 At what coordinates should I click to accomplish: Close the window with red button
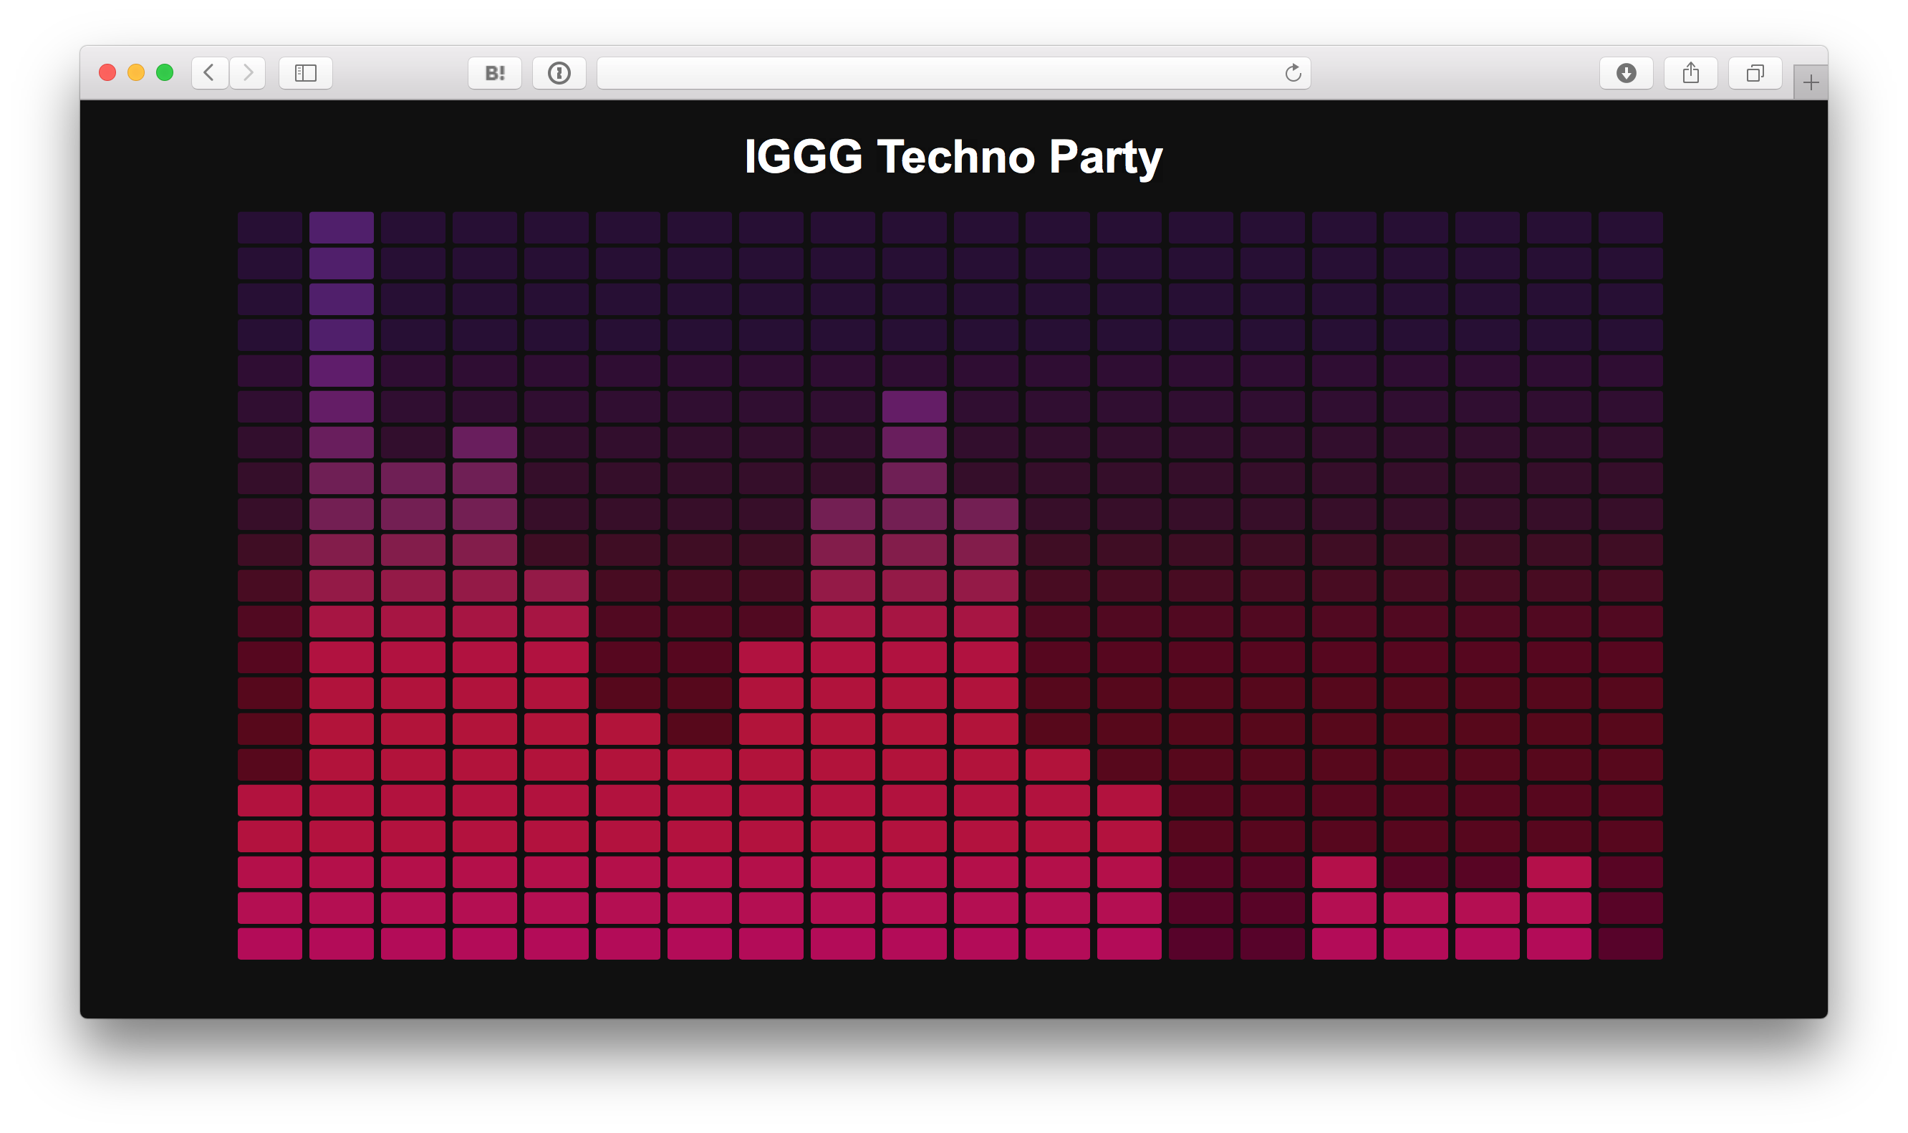[107, 72]
